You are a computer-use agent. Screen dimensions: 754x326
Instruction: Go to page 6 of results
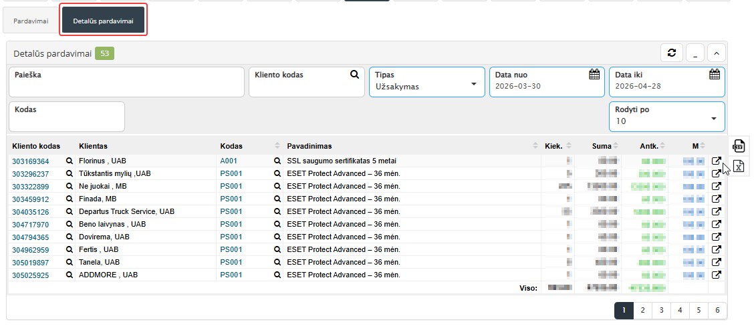tap(717, 310)
